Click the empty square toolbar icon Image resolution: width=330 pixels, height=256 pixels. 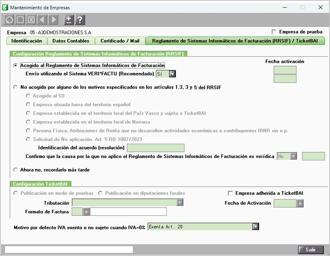click(x=20, y=20)
